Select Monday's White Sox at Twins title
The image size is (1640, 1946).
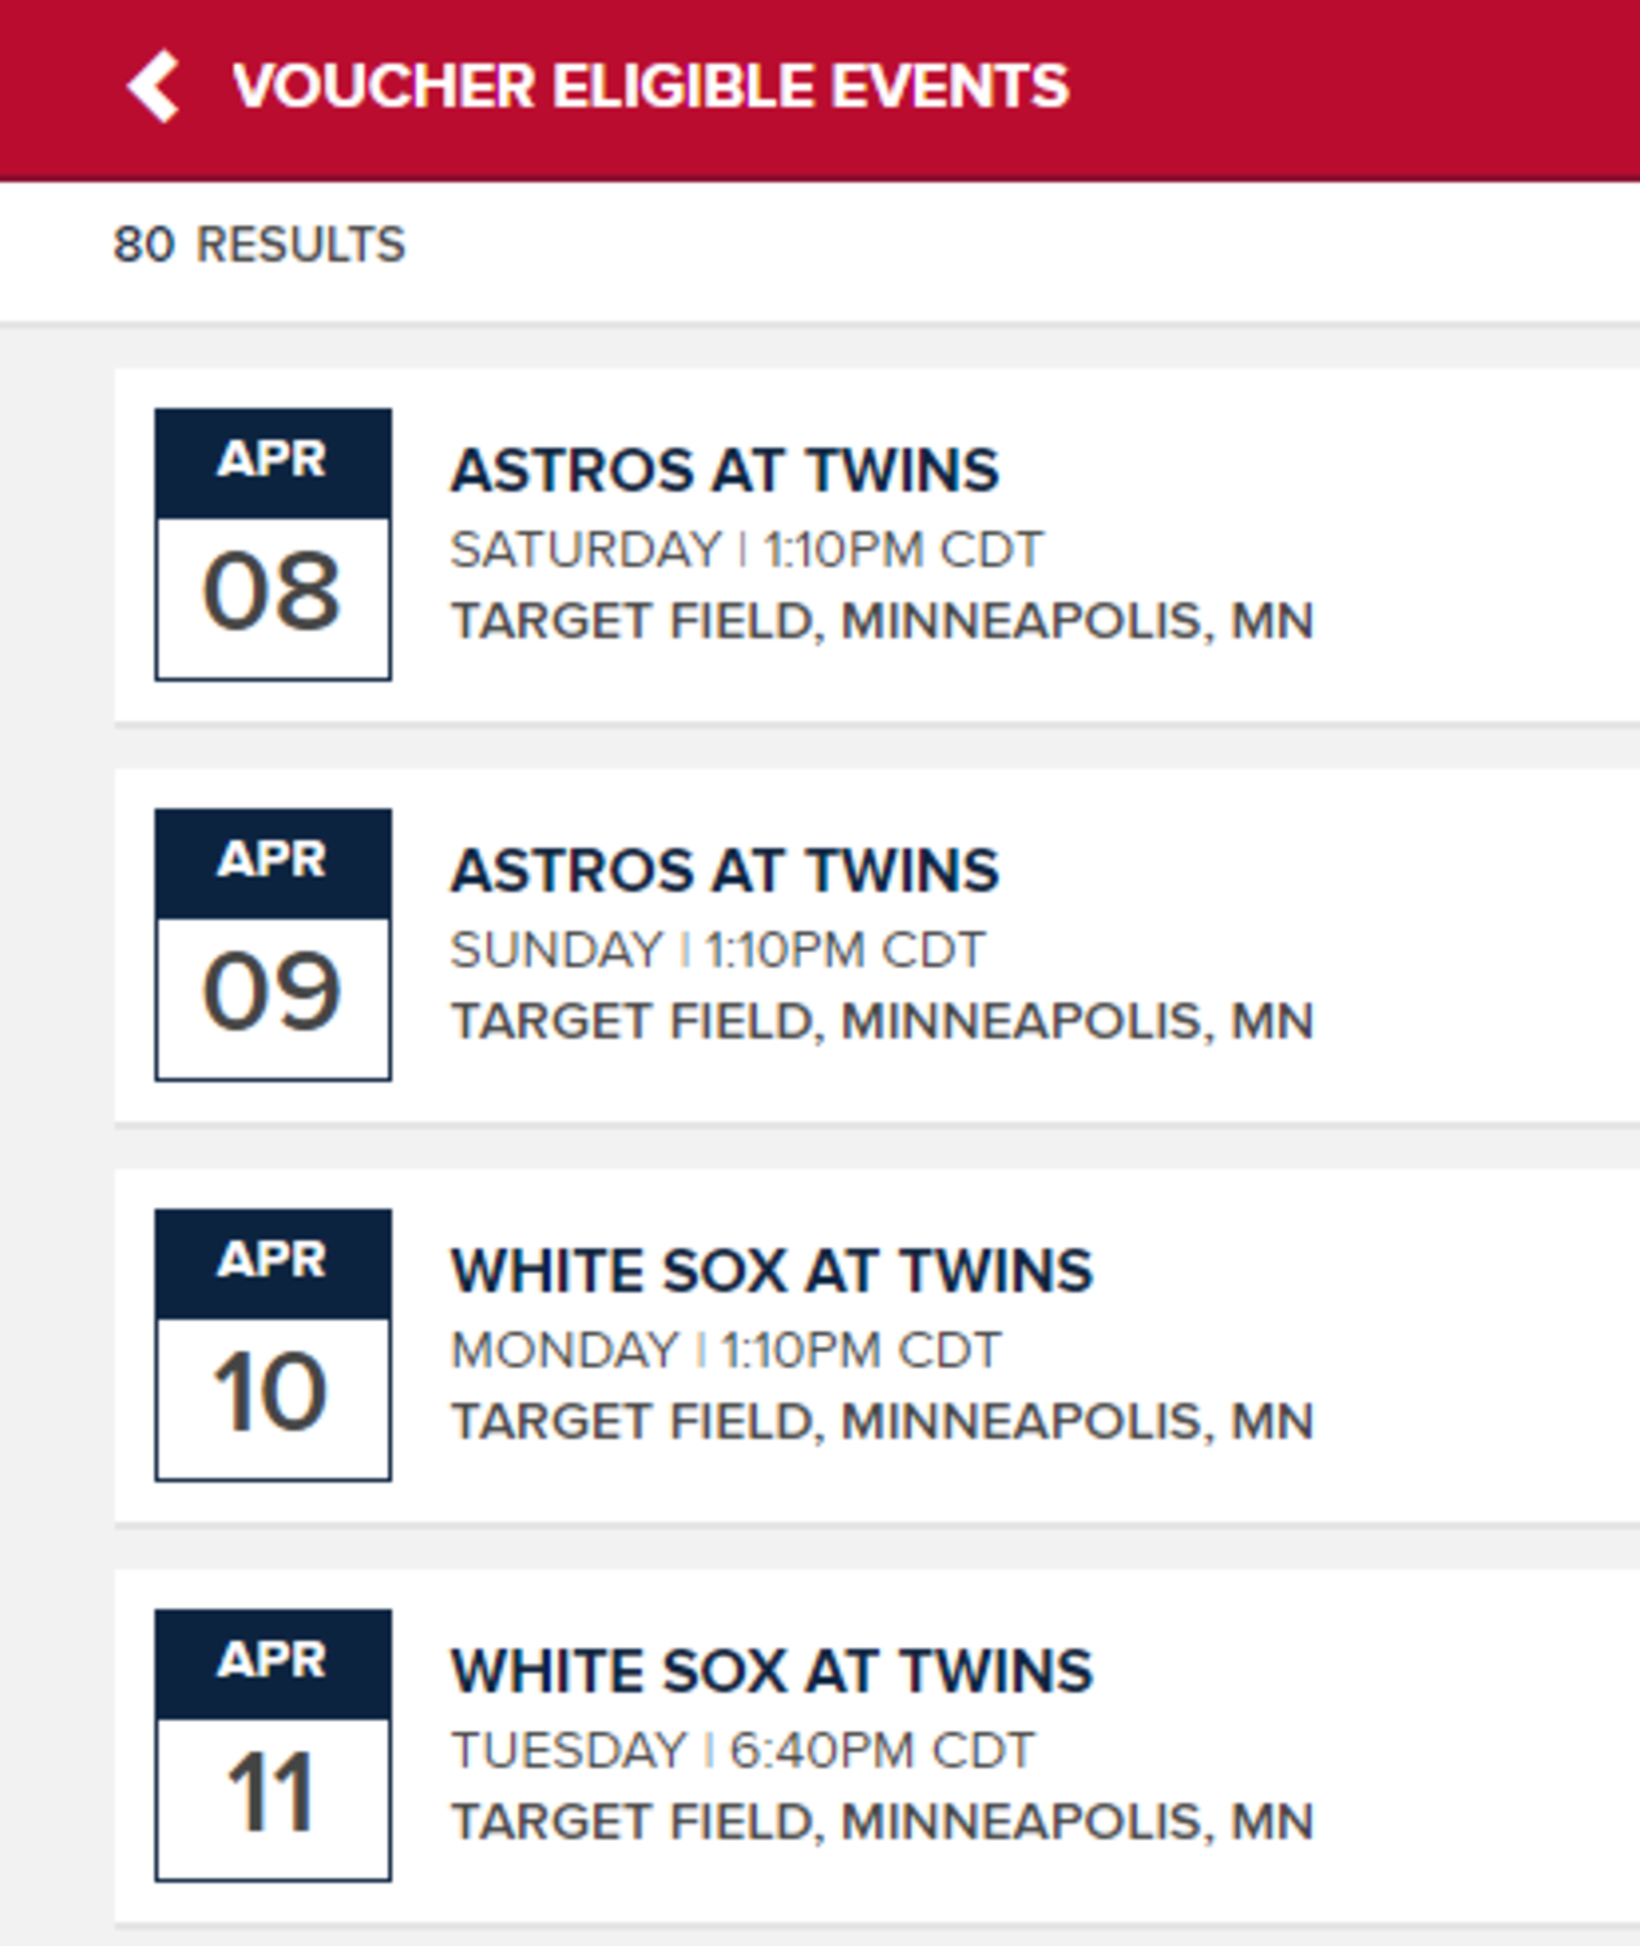coord(771,1271)
